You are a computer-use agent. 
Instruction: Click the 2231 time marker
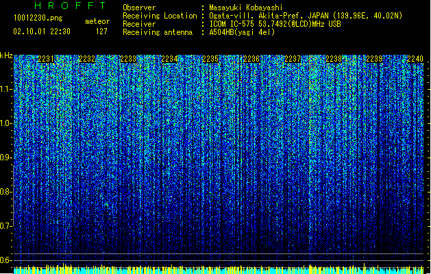46,59
